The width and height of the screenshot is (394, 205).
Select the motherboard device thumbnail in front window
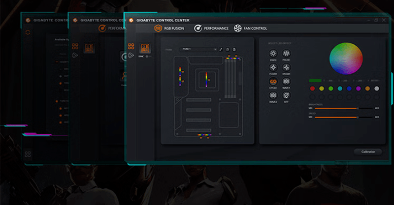[145, 48]
